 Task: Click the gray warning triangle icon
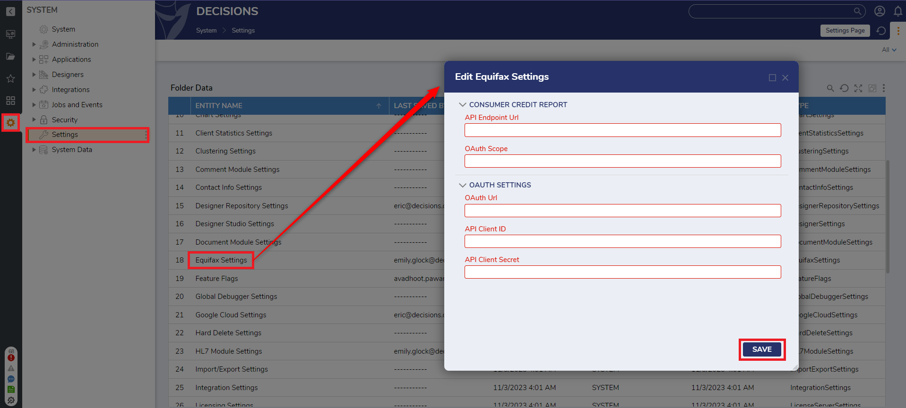coord(11,368)
